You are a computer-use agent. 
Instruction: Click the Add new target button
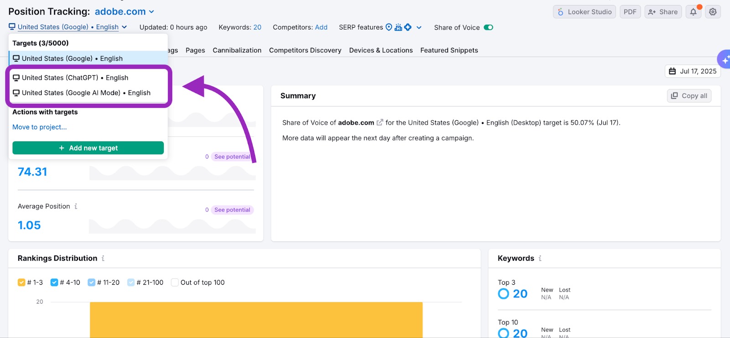pos(88,148)
